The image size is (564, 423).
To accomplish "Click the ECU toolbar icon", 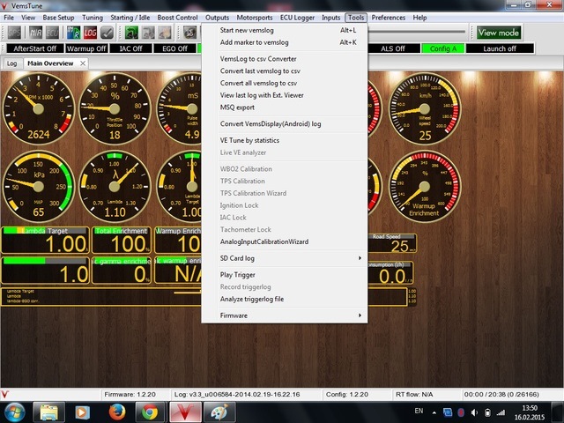I will pos(52,33).
